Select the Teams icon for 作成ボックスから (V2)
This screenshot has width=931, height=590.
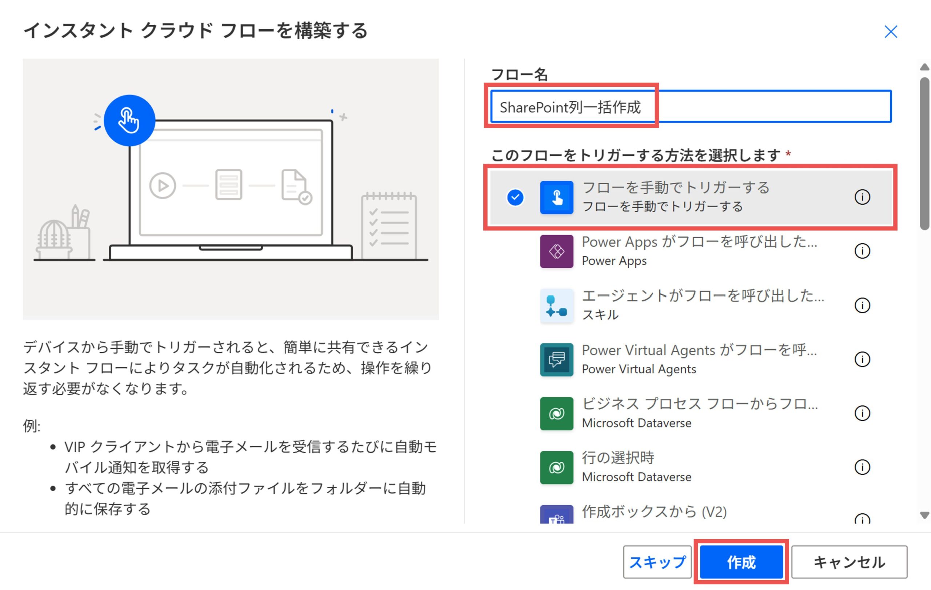[x=556, y=515]
